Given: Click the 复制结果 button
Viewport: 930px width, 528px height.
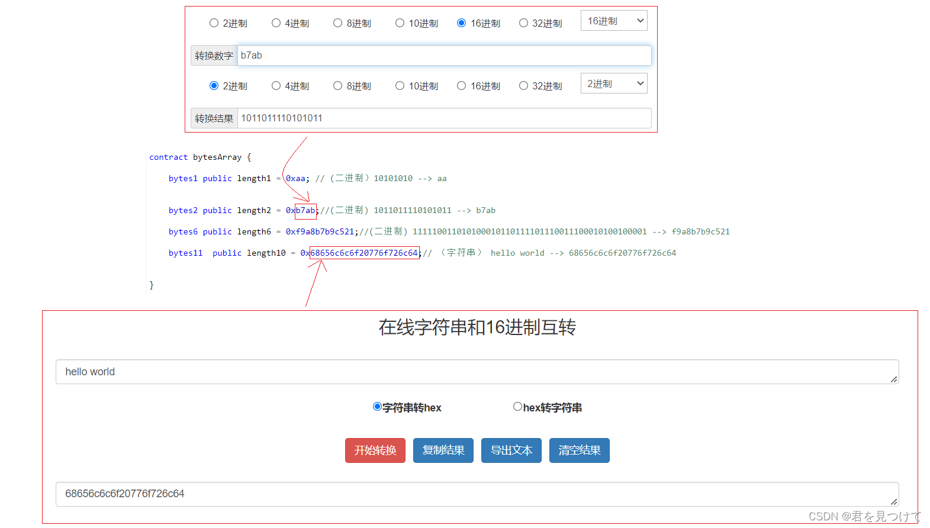Looking at the screenshot, I should (x=443, y=450).
